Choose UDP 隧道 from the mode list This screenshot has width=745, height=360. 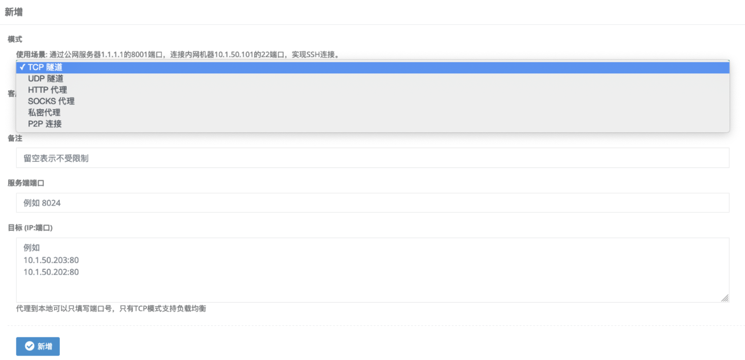372,79
